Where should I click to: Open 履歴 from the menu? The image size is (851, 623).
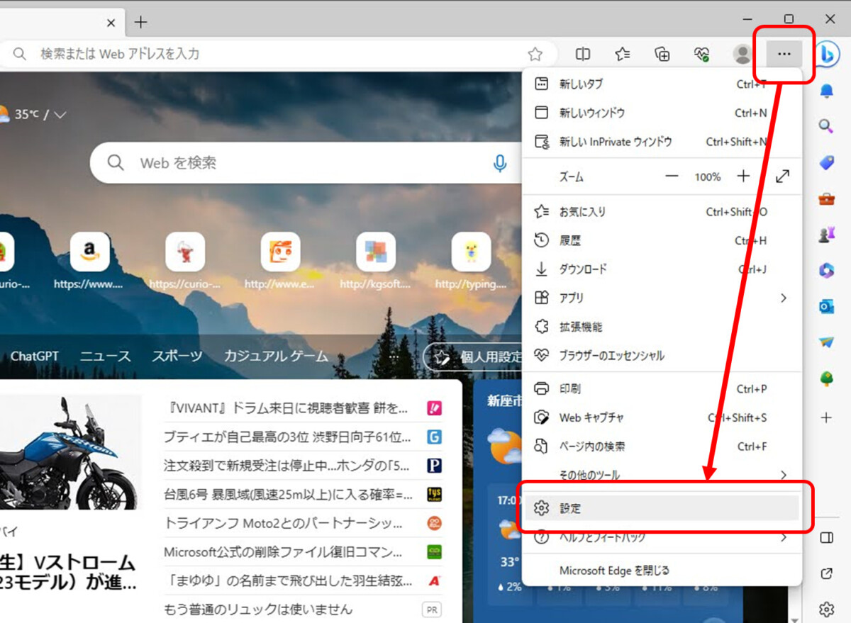pos(662,240)
